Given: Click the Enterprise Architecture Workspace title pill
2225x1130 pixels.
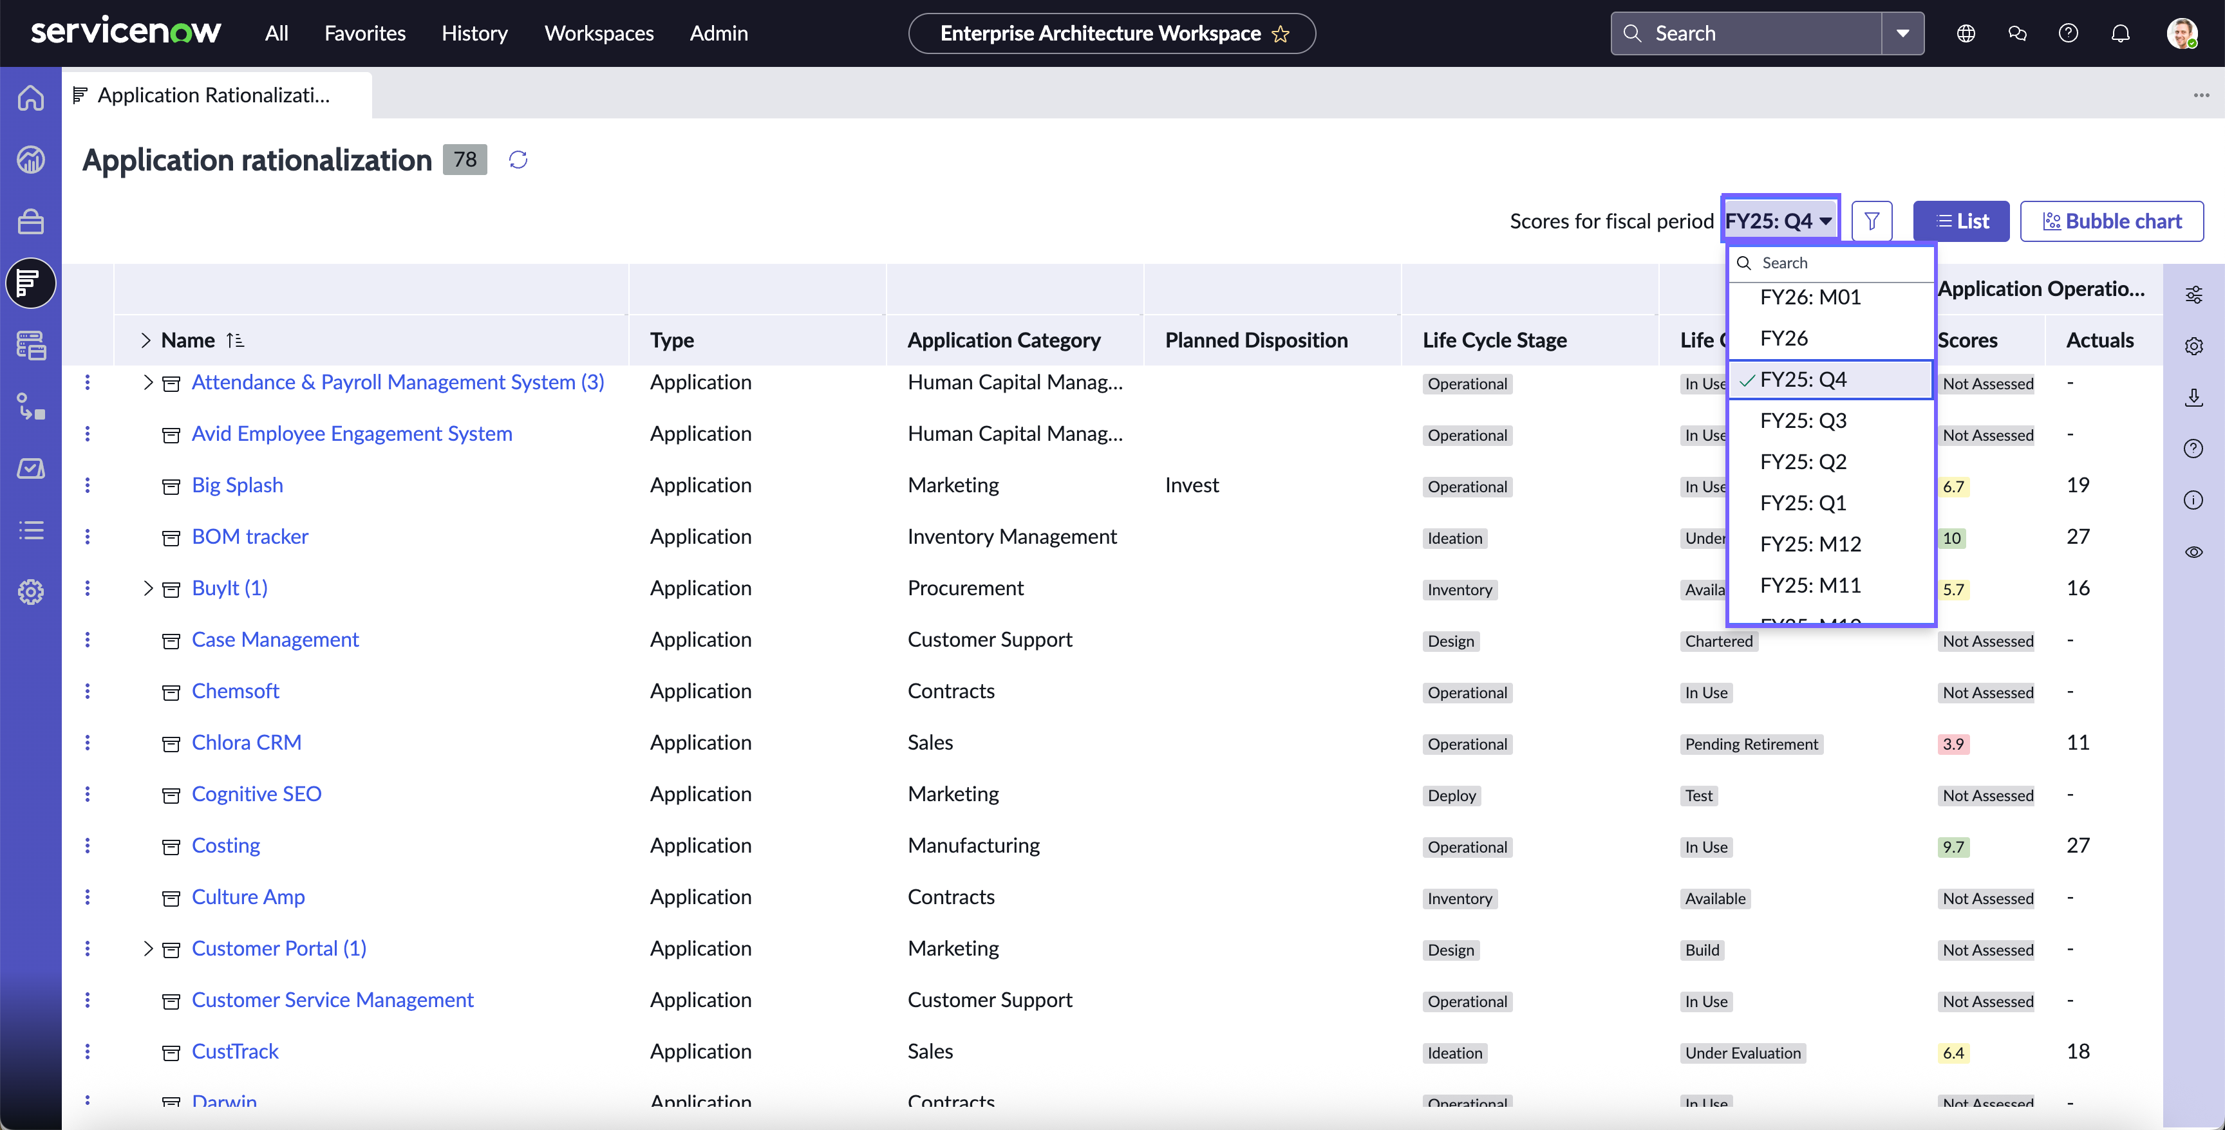Looking at the screenshot, I should point(1112,33).
